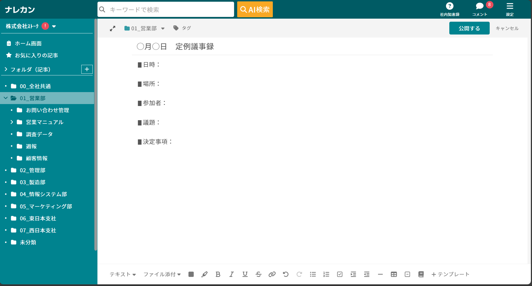The height and width of the screenshot is (286, 532).
Task: Toggle bold formatting in editor toolbar
Action: (218, 274)
